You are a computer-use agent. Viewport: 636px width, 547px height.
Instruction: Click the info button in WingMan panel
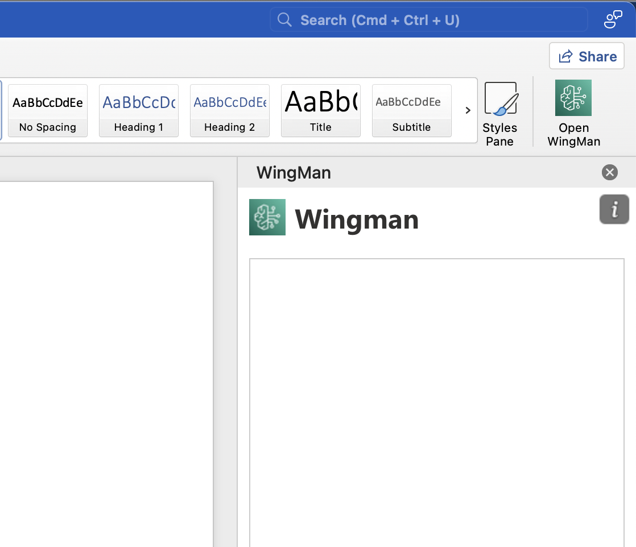[614, 209]
